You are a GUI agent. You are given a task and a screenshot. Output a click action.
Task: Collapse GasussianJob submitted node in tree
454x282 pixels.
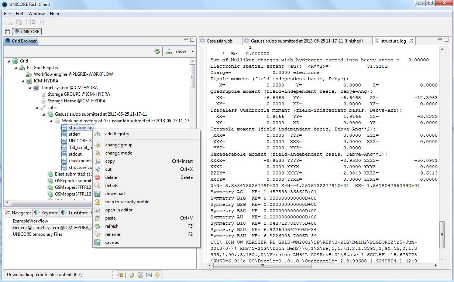click(x=44, y=114)
